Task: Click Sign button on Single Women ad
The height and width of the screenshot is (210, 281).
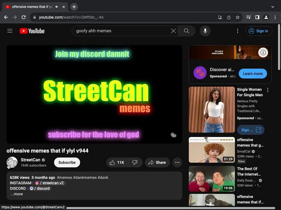Action: [251, 130]
